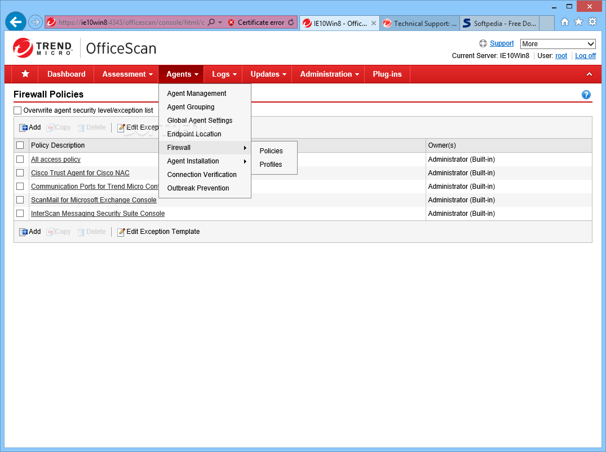Switch to the Softpedia browser tab
The height and width of the screenshot is (452, 606).
[499, 23]
